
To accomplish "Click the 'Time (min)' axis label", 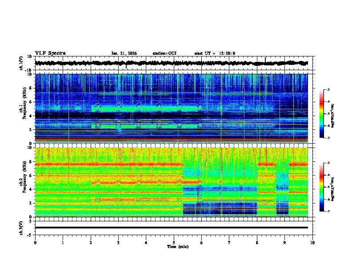I will [178, 247].
